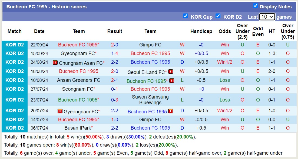Click the Odds column header
The width and height of the screenshot is (298, 159).
[225, 31]
